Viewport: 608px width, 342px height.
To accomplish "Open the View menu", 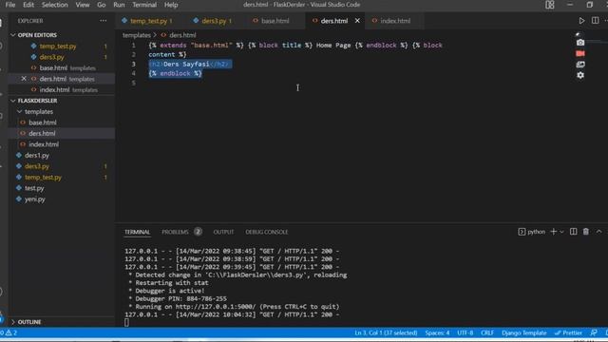I will point(83,5).
